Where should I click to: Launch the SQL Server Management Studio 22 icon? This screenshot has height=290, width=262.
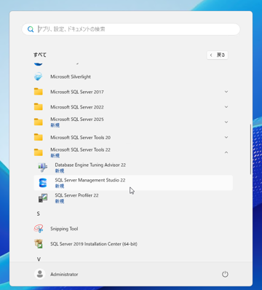(43, 183)
